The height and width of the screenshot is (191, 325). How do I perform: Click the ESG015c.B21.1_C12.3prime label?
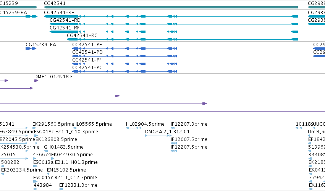[65, 178]
